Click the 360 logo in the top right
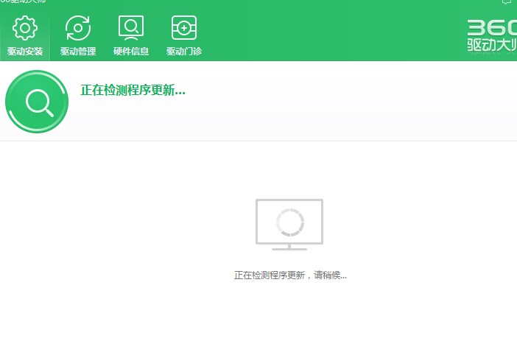Viewport: 517px width, 355px height. pos(491,27)
